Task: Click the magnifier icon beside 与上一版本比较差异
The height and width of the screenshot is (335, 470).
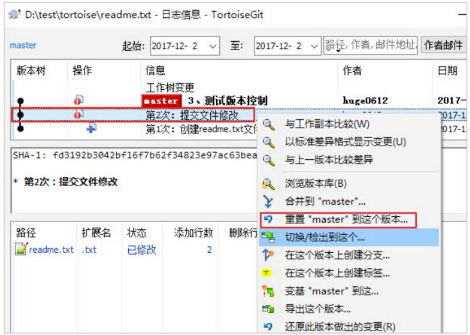Action: coord(269,160)
